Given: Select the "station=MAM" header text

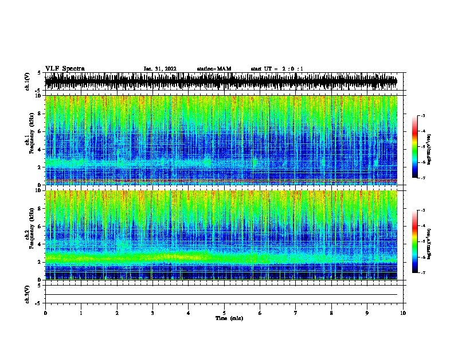Looking at the screenshot, I should [214, 69].
